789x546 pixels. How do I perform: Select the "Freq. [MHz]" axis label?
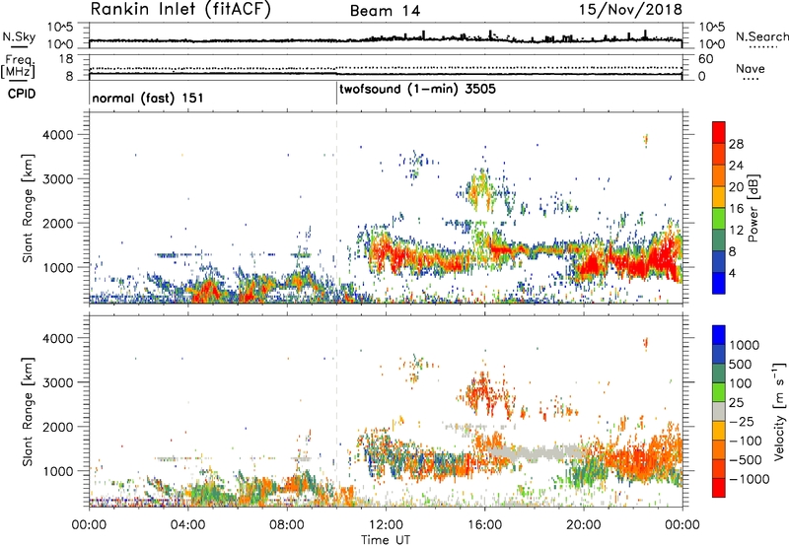click(18, 67)
